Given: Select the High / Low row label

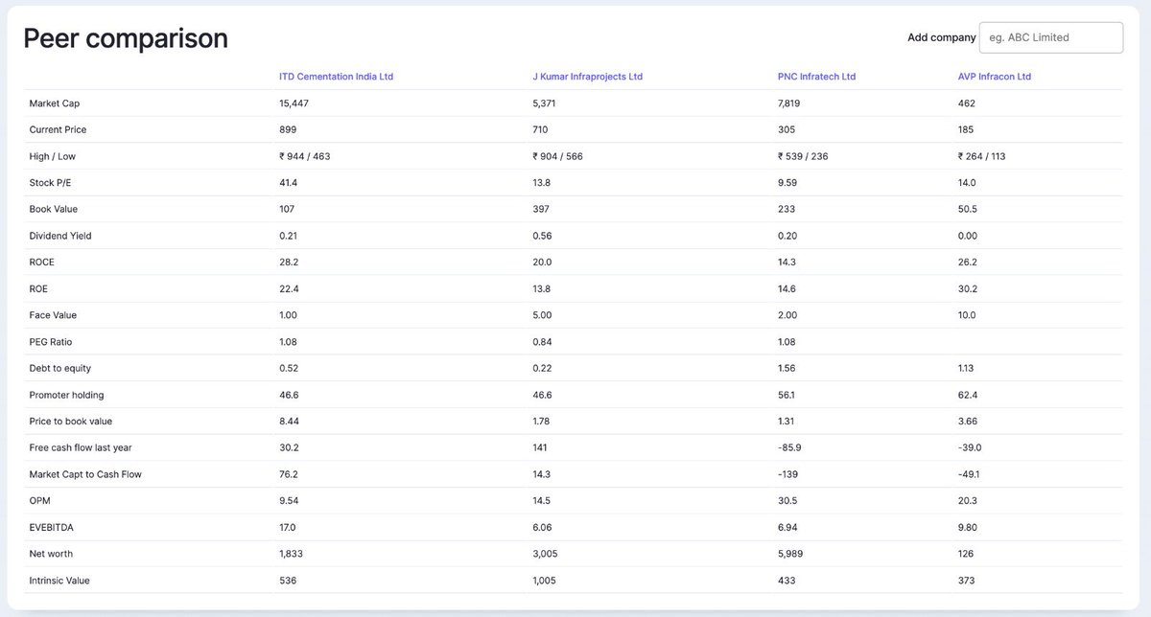Looking at the screenshot, I should pos(52,156).
